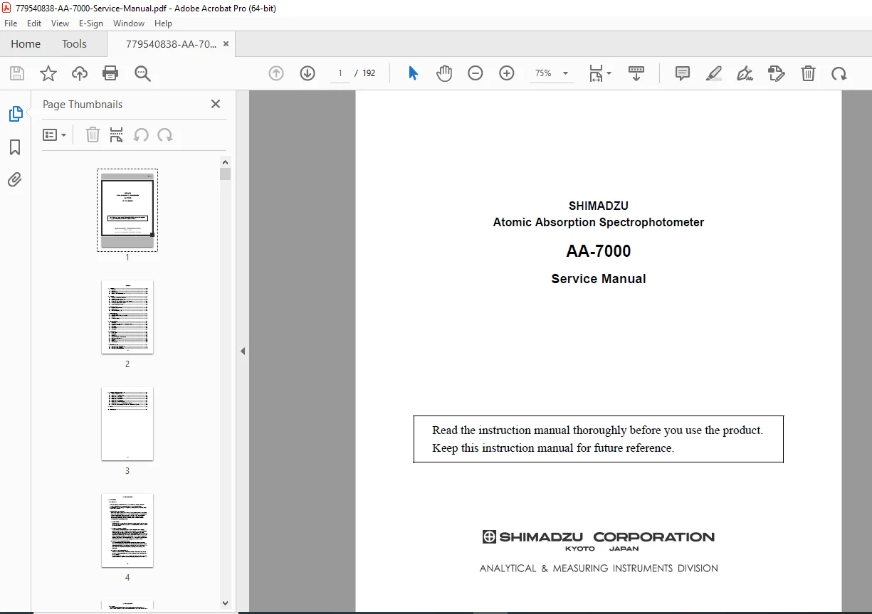Click the Atomic Absorption Spectrophotometer line

tap(599, 222)
